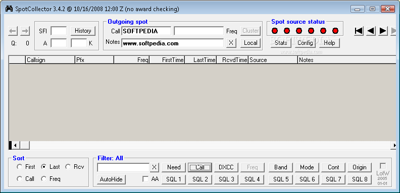This screenshot has width=400, height=193.
Task: Click the filter text input box
Action: (123, 167)
